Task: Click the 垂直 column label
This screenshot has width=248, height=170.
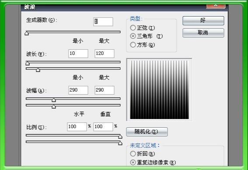Action: pyautogui.click(x=105, y=114)
